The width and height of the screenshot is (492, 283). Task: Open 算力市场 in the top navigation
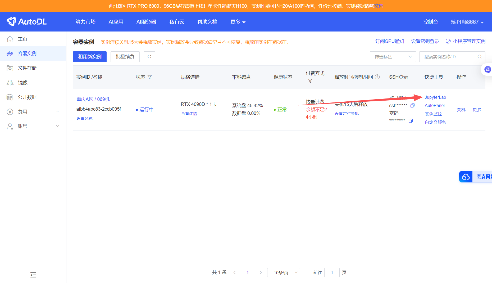pos(85,22)
